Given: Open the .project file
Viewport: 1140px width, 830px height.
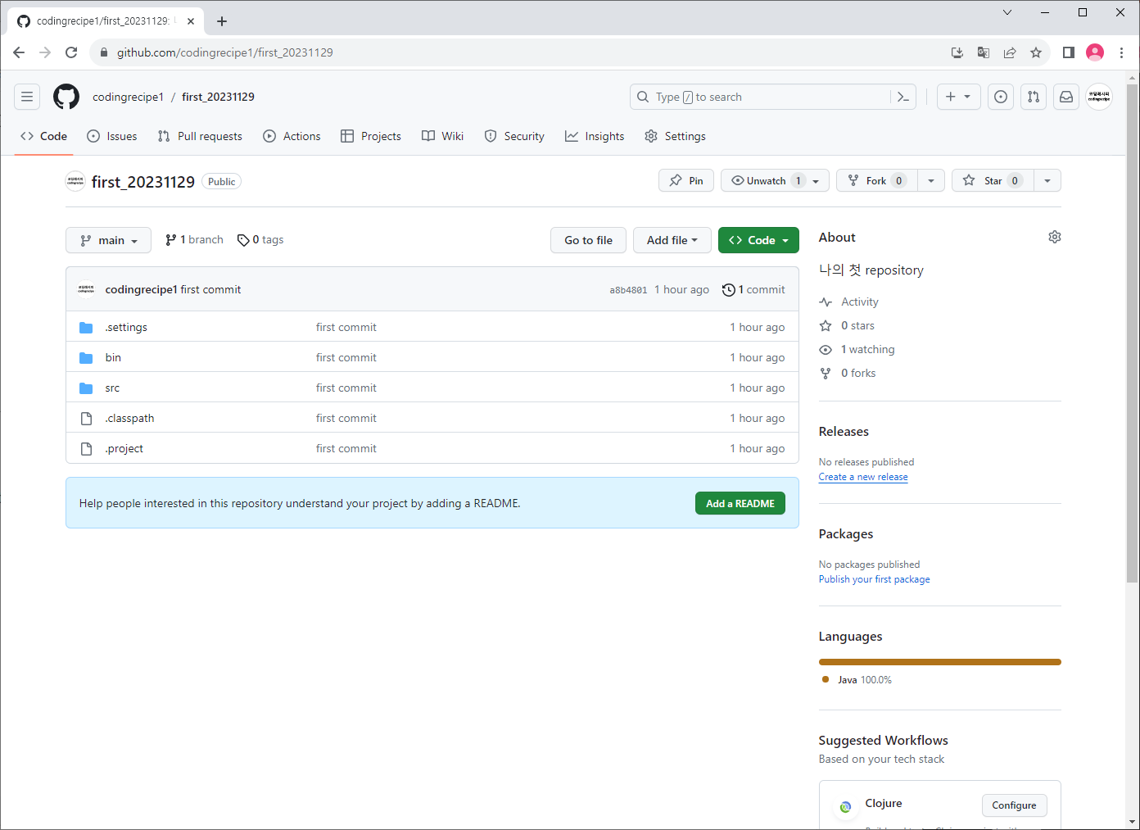Looking at the screenshot, I should click(124, 448).
